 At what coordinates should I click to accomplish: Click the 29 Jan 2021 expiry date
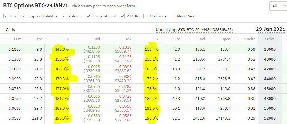tap(270, 29)
